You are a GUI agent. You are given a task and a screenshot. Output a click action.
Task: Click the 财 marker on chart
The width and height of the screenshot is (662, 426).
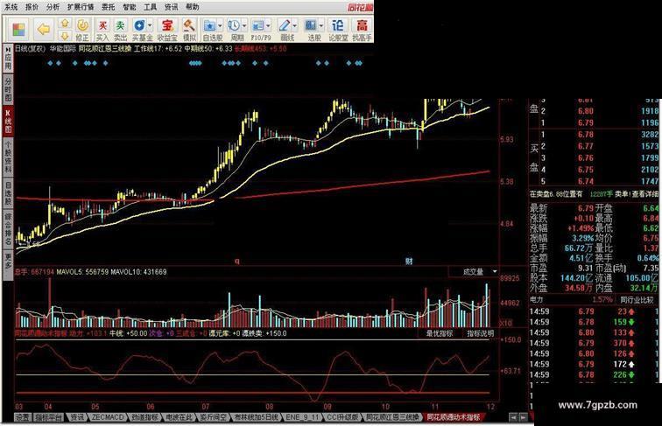(408, 262)
